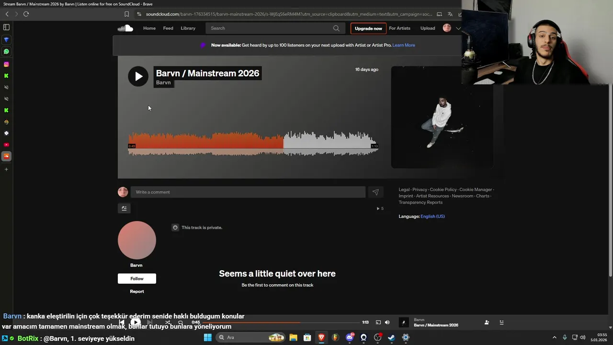
Task: Open the Library tab
Action: (188, 28)
